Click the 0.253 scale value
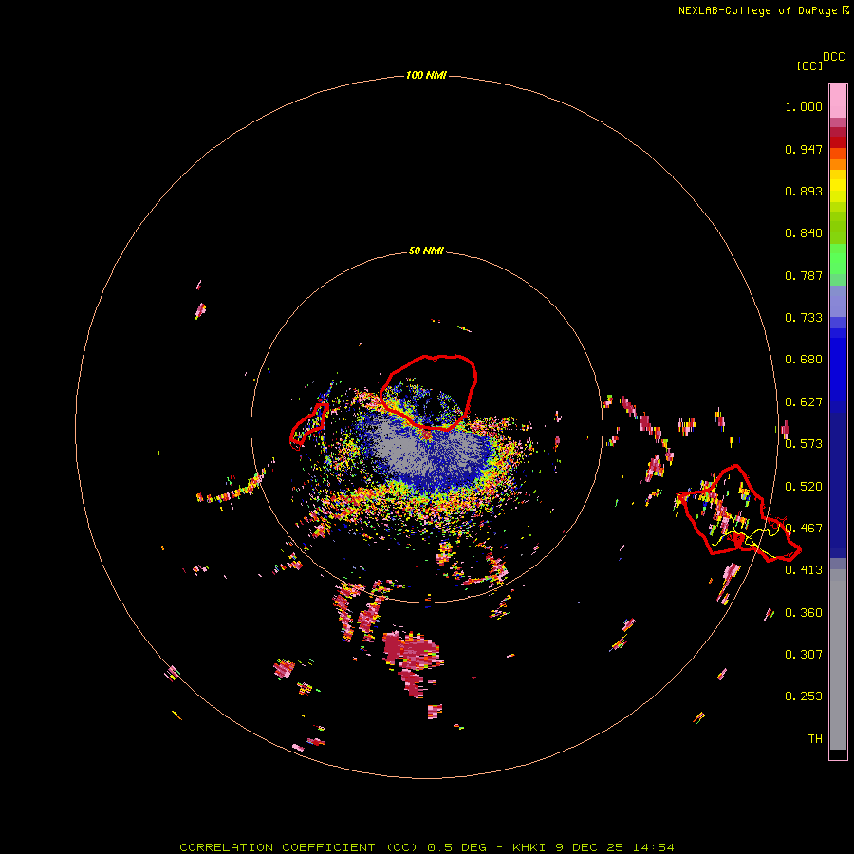The height and width of the screenshot is (854, 854). 804,696
